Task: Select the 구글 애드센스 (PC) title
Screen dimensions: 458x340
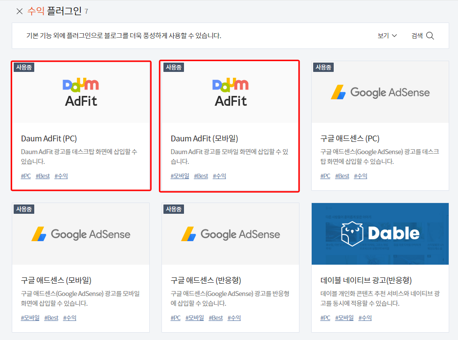Action: (x=350, y=138)
